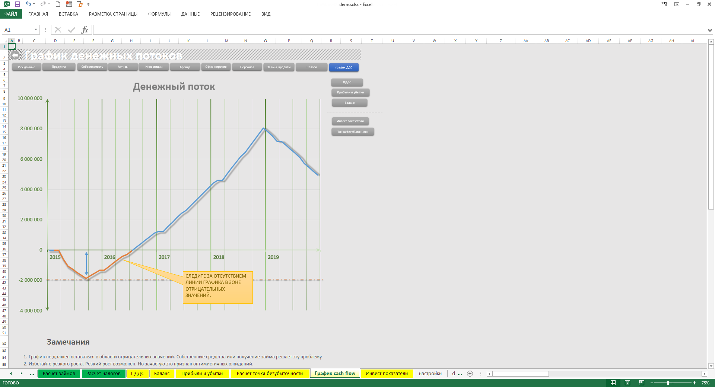Open Customize Quick Access Toolbar dropdown
This screenshot has width=715, height=387.
[x=88, y=4]
